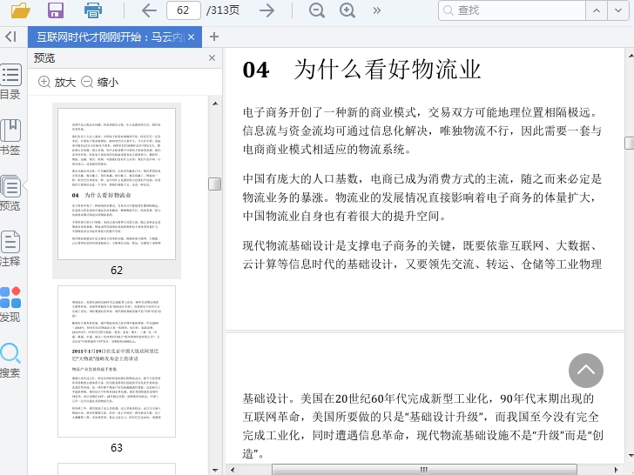This screenshot has width=634, height=475.
Task: Open the 目录 table of contents panel
Action: coord(10,82)
